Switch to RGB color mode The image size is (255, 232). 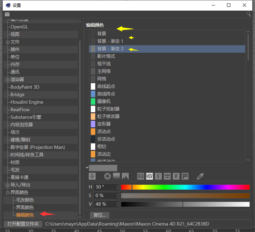[x=141, y=176]
